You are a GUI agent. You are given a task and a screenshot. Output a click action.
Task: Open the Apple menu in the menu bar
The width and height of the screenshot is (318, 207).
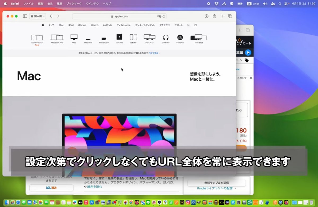(x=5, y=4)
